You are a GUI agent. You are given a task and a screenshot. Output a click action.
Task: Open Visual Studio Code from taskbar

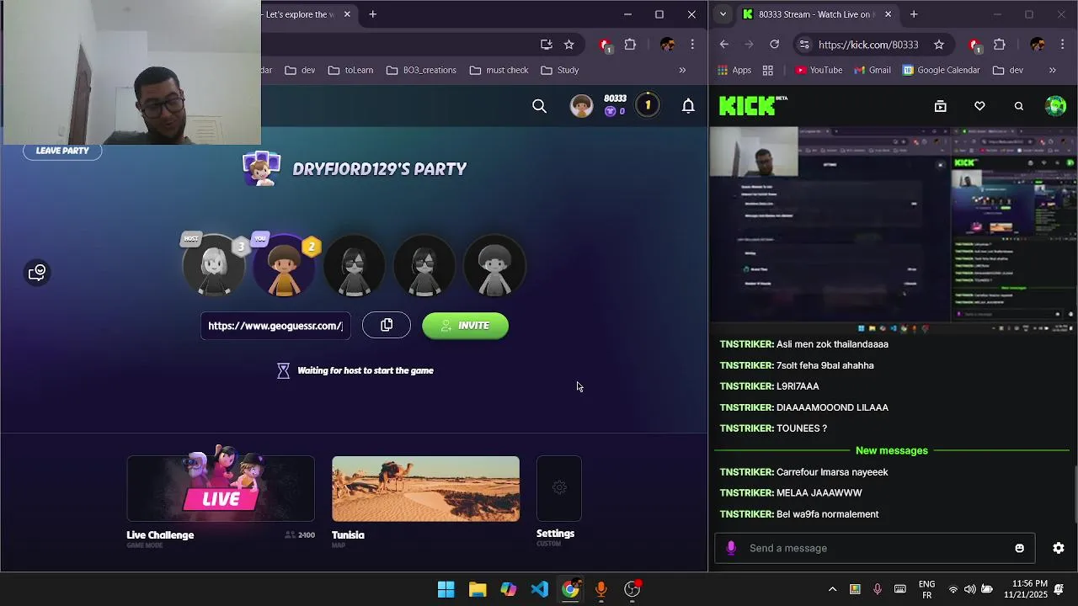click(540, 589)
